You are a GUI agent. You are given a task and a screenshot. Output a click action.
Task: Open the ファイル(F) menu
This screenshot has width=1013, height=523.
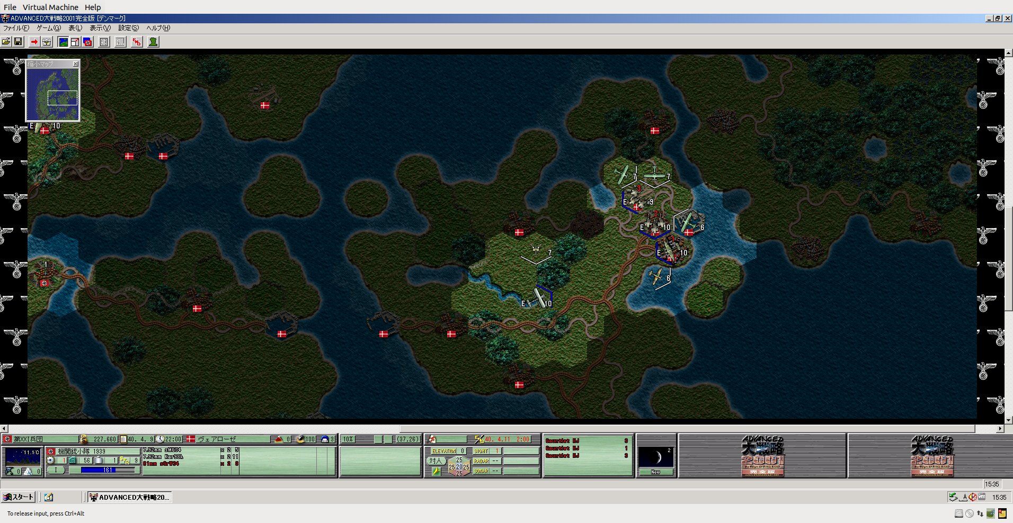pos(16,28)
